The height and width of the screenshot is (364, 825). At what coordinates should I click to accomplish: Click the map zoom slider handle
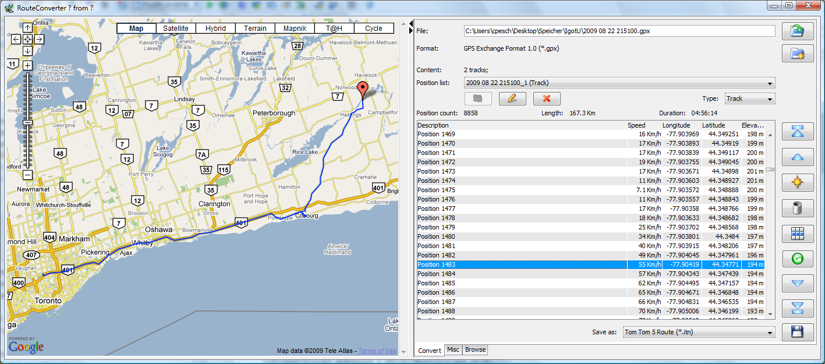(x=27, y=122)
